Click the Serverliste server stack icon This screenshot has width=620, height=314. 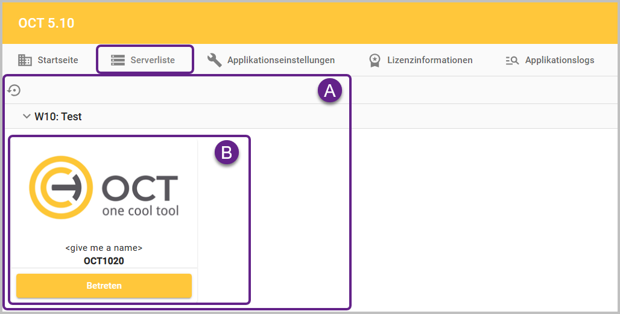[118, 60]
